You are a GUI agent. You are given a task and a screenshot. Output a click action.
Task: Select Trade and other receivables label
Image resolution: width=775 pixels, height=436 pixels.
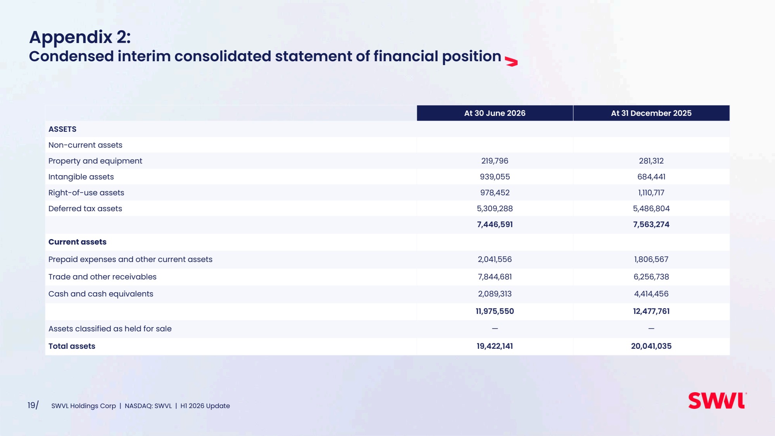(x=102, y=277)
